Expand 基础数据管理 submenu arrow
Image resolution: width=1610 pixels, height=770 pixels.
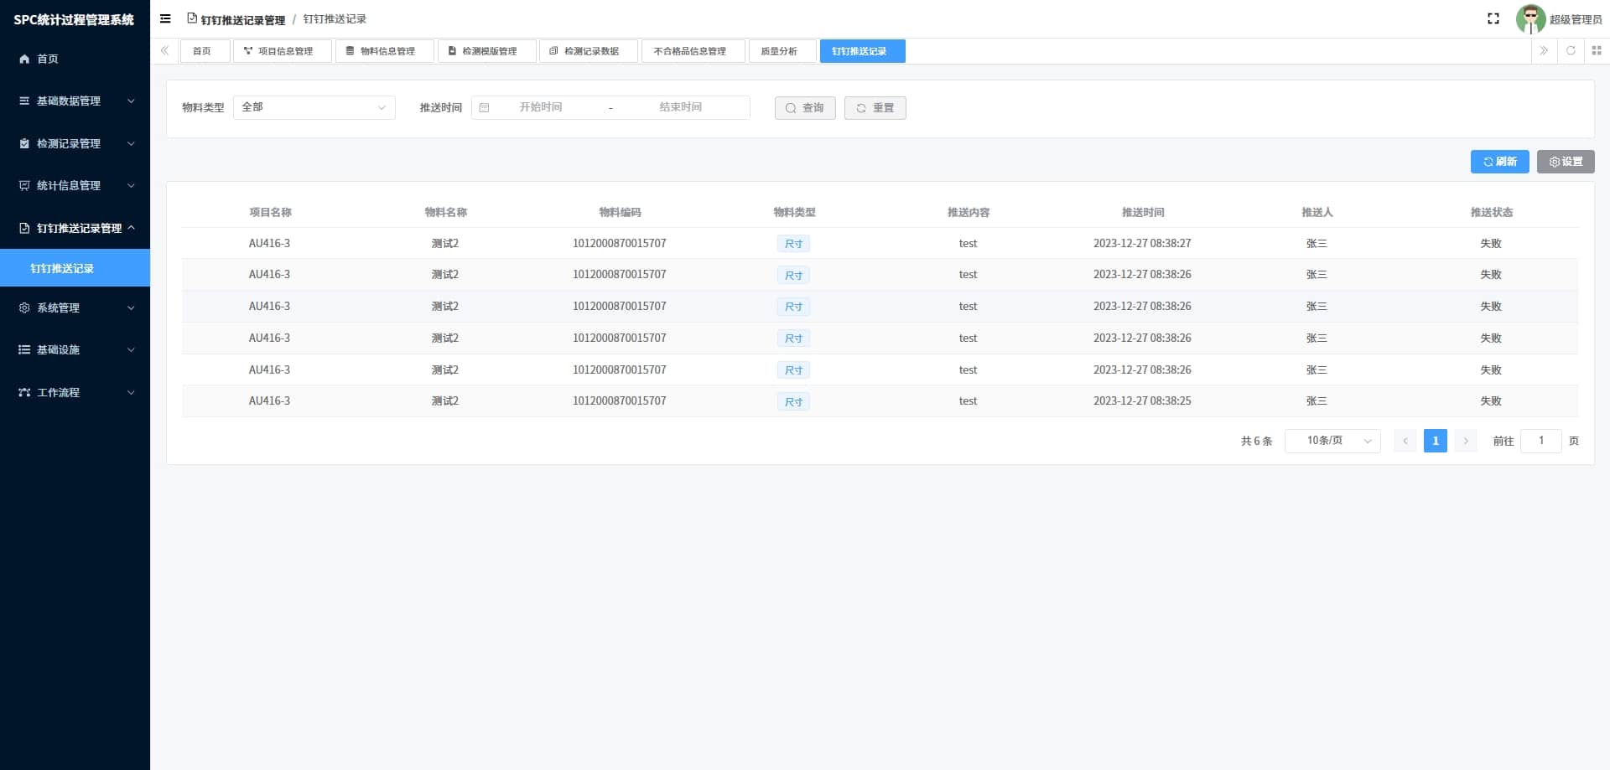click(131, 101)
